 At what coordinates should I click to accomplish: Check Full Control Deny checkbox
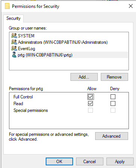tap(113, 97)
